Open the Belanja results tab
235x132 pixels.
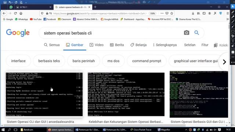(x=138, y=45)
